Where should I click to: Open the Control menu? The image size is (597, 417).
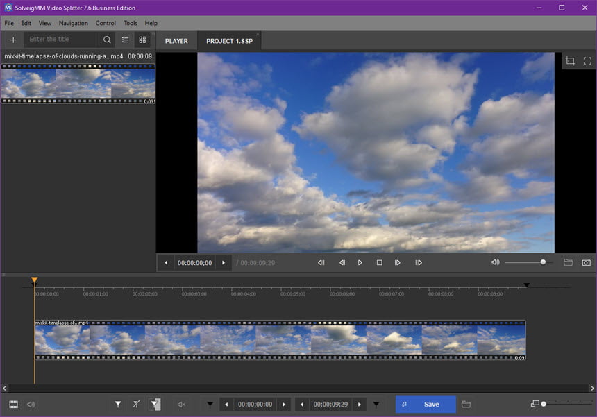tap(106, 23)
